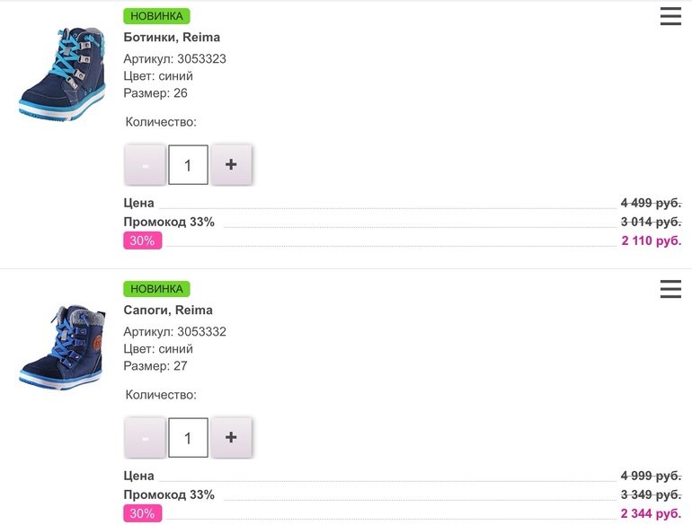Viewport: 692px width, 525px height.
Task: Increase quantity of Сапоги with plus button
Action: (231, 437)
